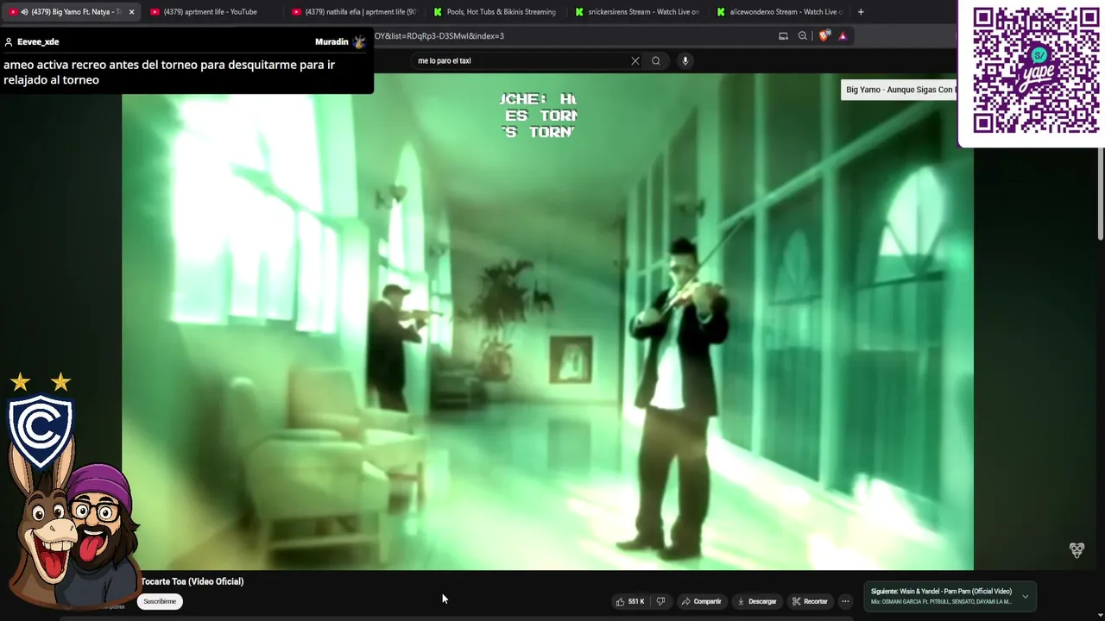Open a new browser tab
The width and height of the screenshot is (1105, 621).
coord(861,12)
